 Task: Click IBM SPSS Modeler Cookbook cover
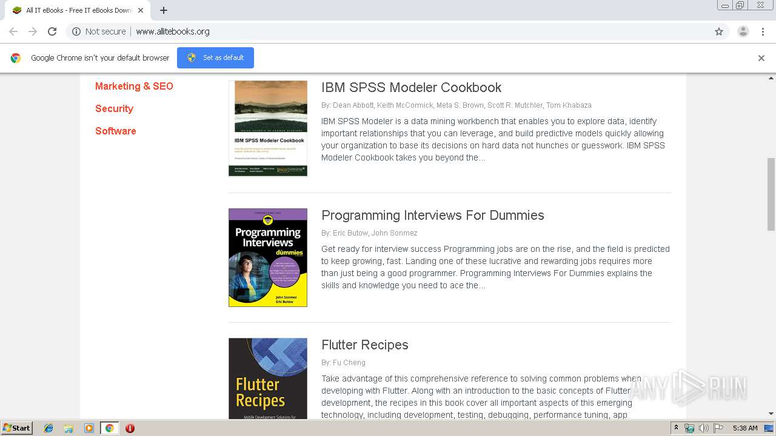coord(268,128)
